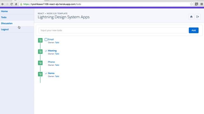This screenshot has height=114, width=204.
Task: Reload the page with the refresh icon
Action: (11, 4)
